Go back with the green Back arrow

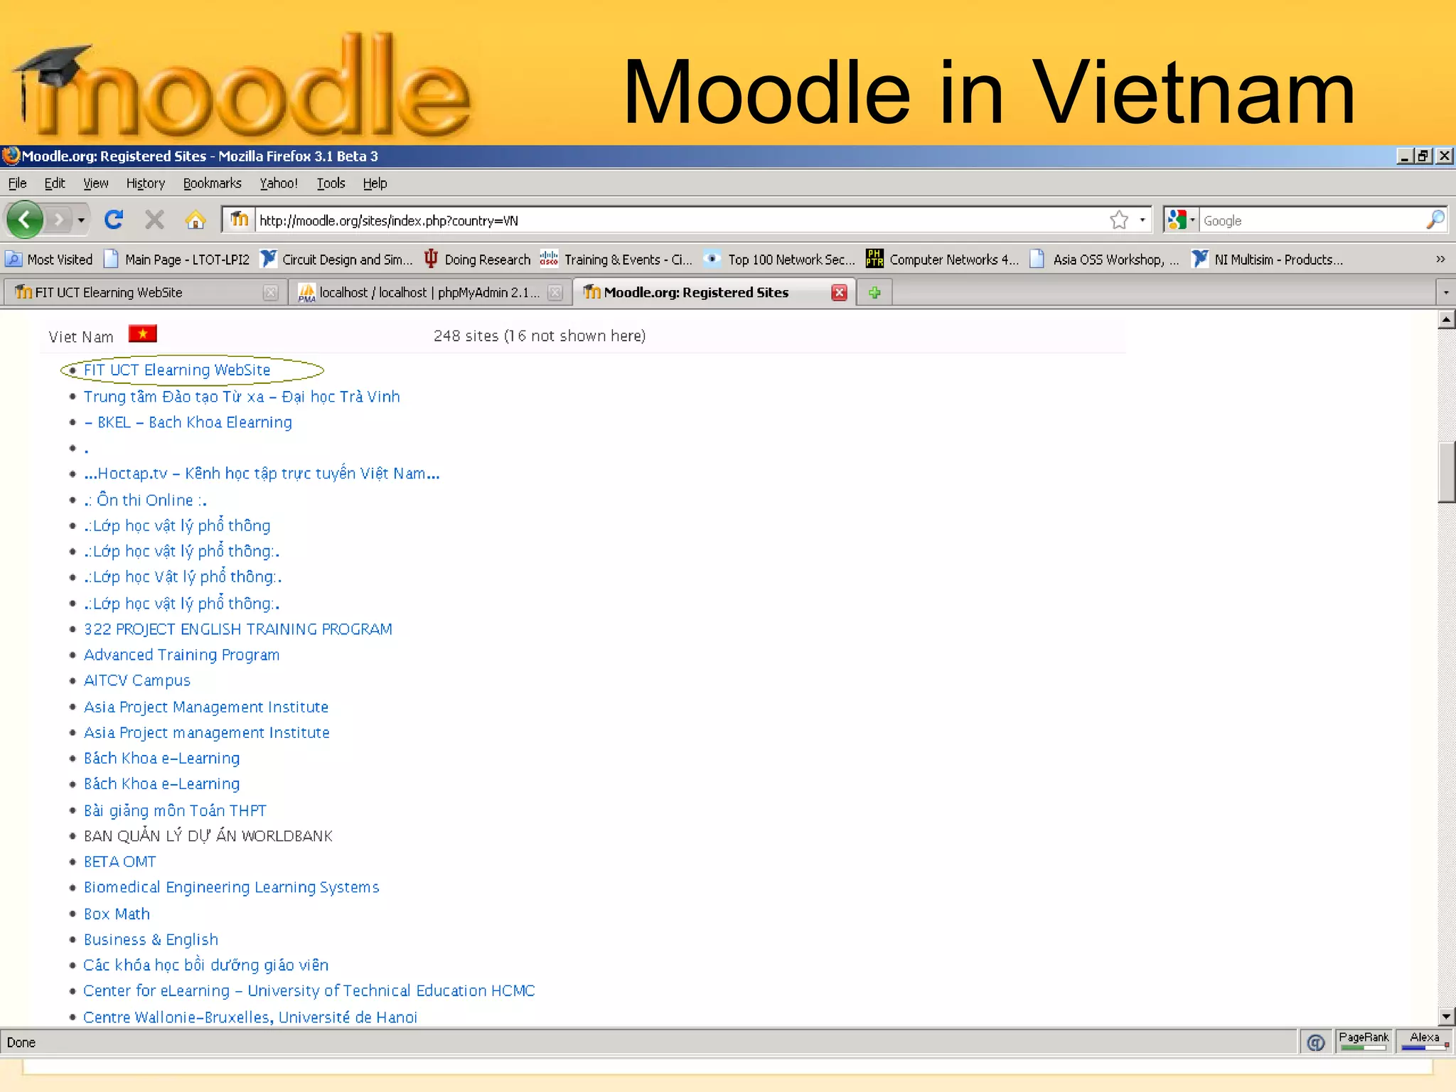[x=25, y=220]
